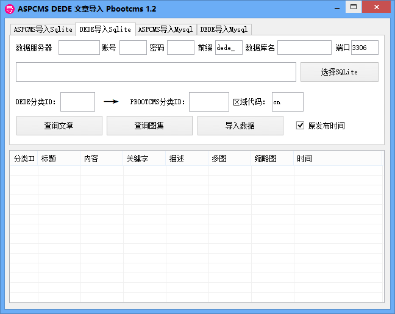Screen dimensions: 395x314
Task: Minimize the window
Action: click(x=337, y=7)
